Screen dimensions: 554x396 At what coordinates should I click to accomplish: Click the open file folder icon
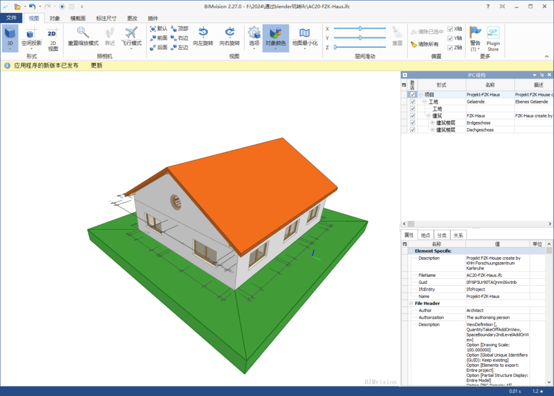coord(17,6)
